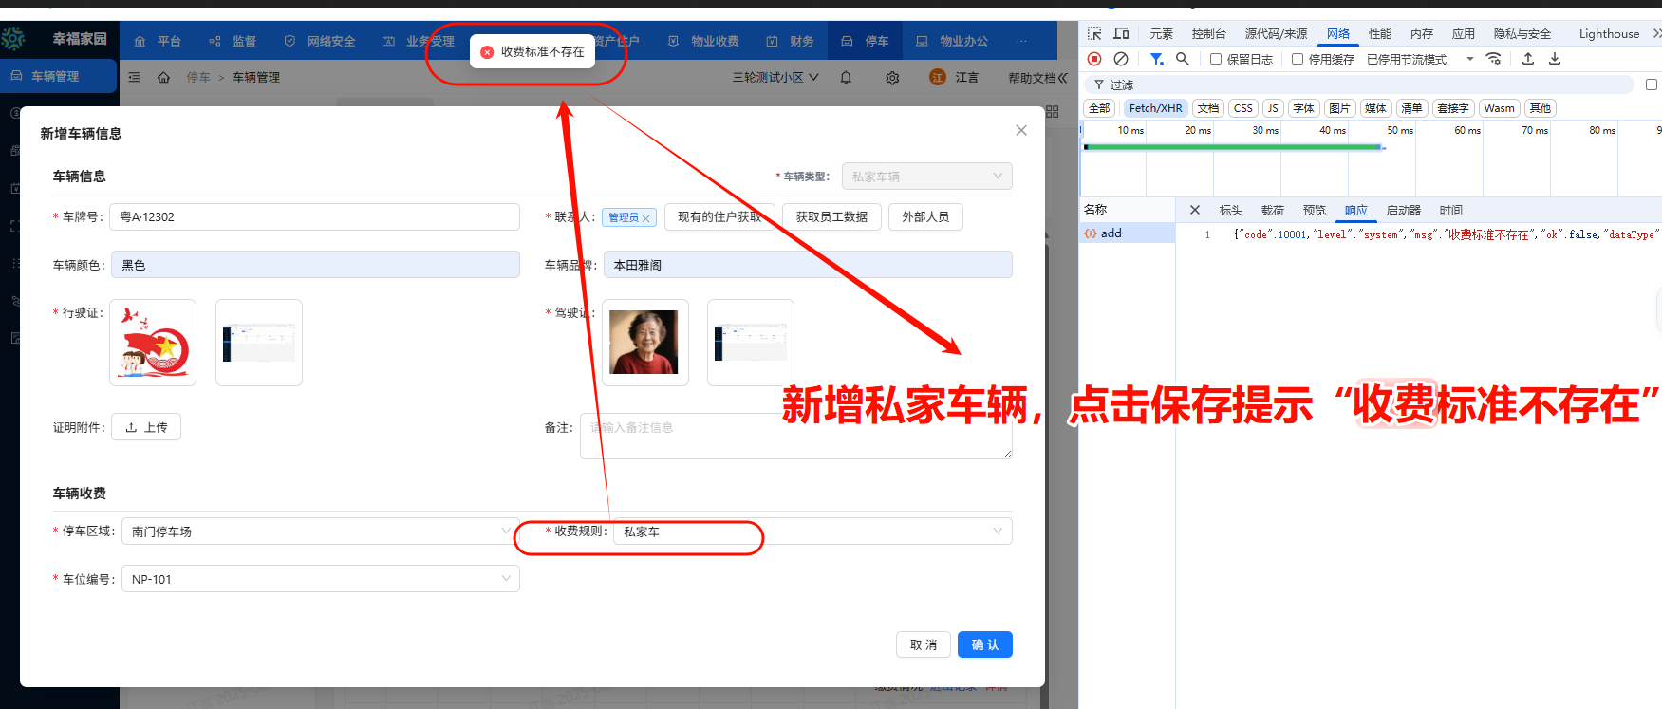Open the more menu ellipsis in top nav
Viewport: 1662px width, 709px height.
(1021, 41)
